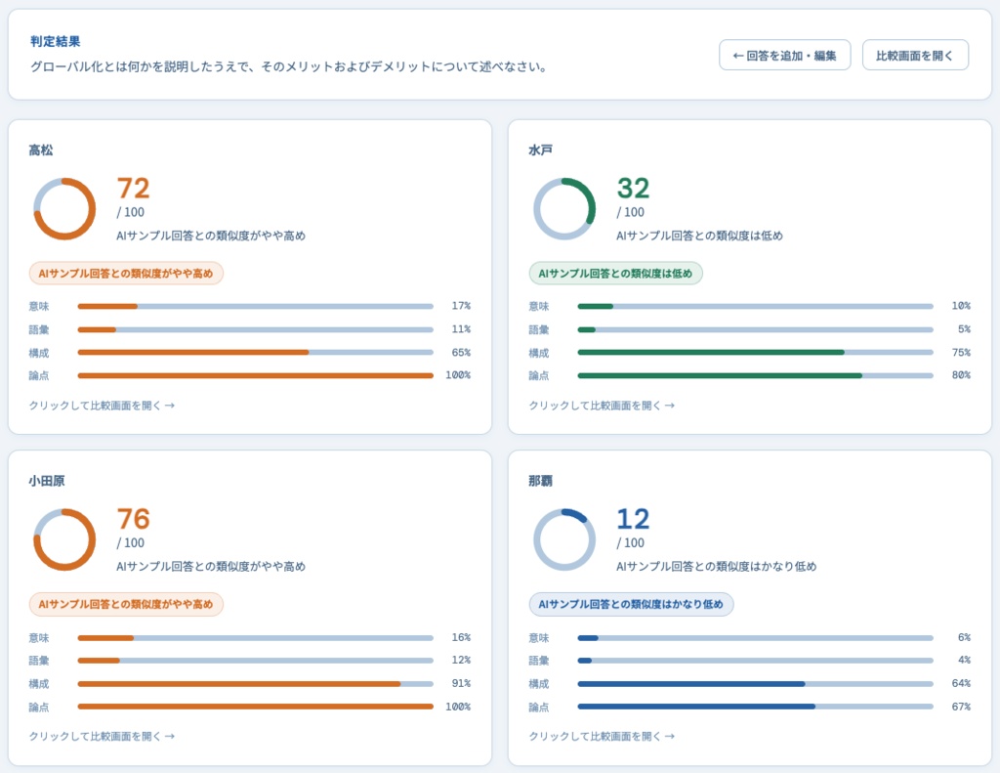Click the 75% value in 水戸 card
This screenshot has height=773, width=1000.
(x=961, y=353)
